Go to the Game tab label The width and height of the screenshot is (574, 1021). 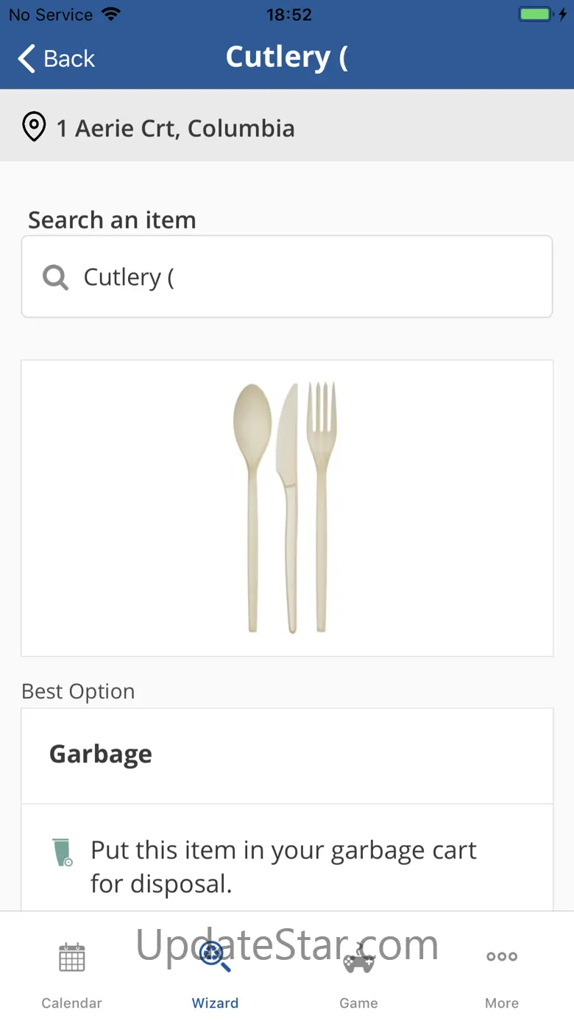tap(359, 1003)
